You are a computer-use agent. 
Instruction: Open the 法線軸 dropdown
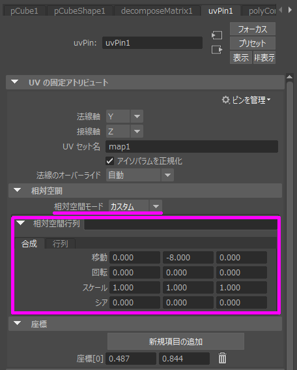pos(124,116)
